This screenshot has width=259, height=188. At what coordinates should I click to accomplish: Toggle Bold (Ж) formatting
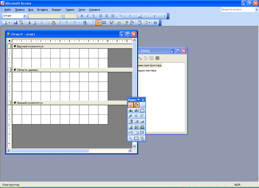click(82, 16)
